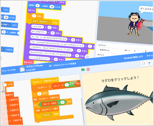Click the green flag to start the project
Screen dimensions: 154x126
click(x=83, y=70)
